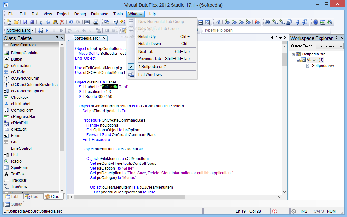Close the Softpedia.src* editor tab

click(104, 38)
